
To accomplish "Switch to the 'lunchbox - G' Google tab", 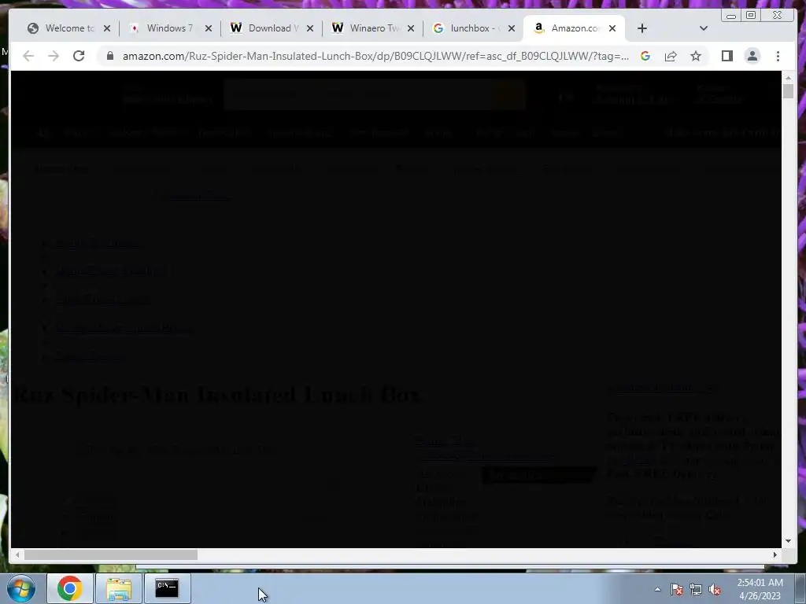I will point(475,28).
